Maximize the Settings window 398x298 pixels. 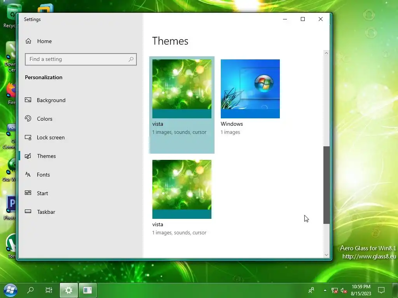coord(303,19)
